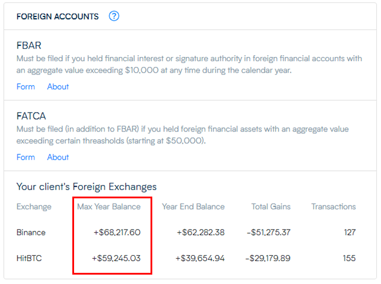Image resolution: width=381 pixels, height=284 pixels.
Task: Click Binance year end balance +$62,282.38
Action: click(x=200, y=232)
